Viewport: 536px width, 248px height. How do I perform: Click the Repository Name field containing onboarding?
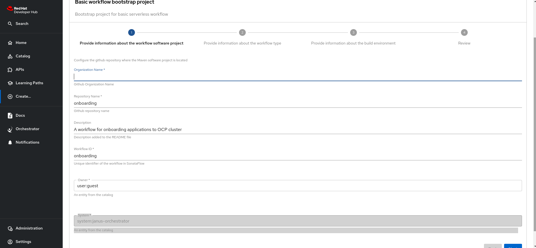coord(298,103)
